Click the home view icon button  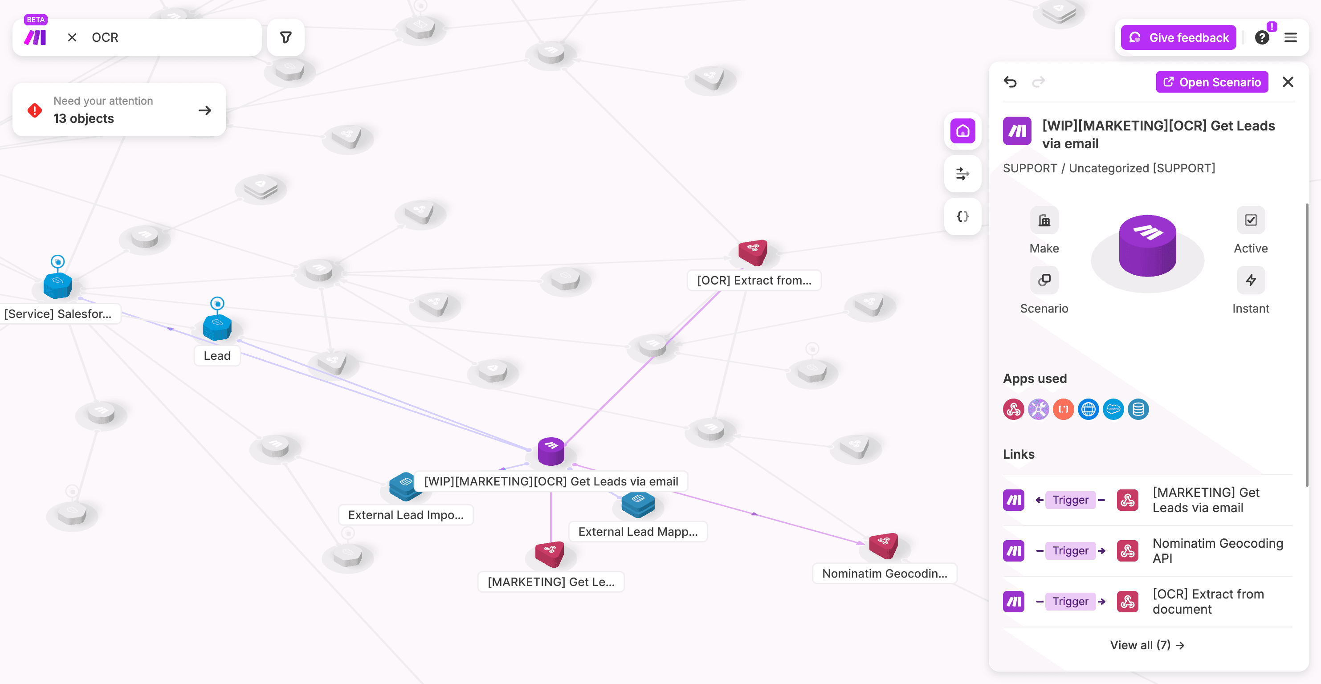click(962, 131)
